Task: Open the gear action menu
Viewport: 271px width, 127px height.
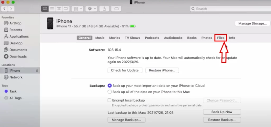Action: click(91, 9)
